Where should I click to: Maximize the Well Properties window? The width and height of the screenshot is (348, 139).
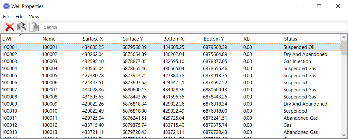(x=319, y=6)
